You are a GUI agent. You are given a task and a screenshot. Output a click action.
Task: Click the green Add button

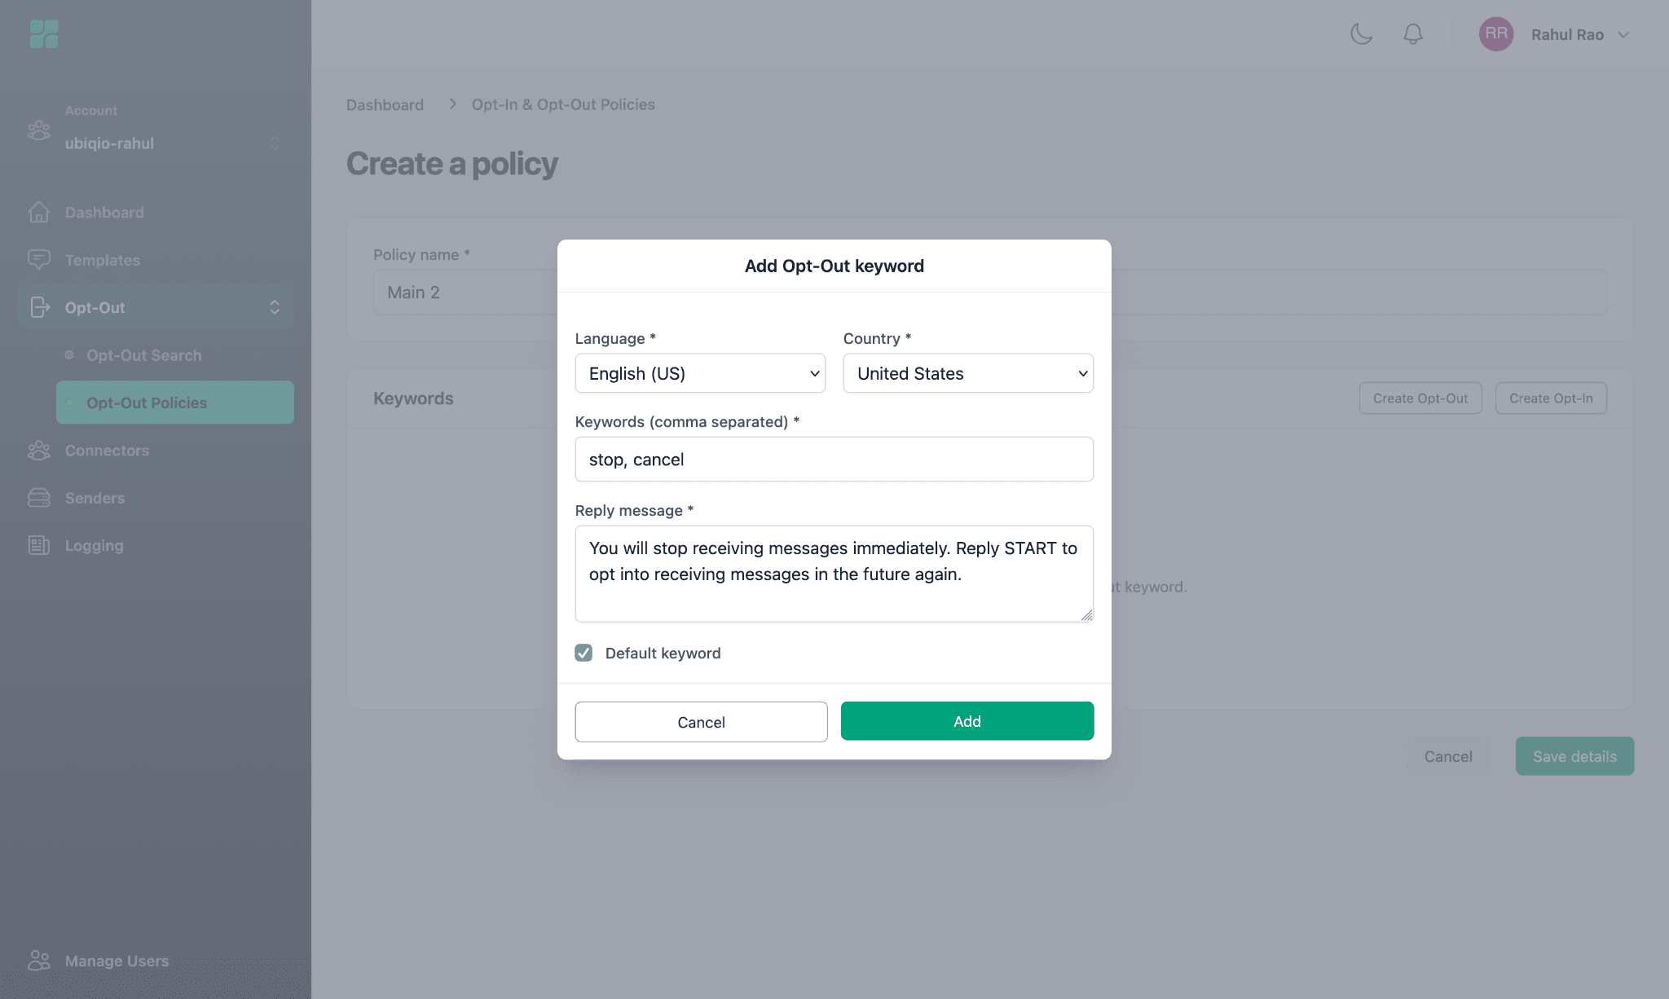point(967,721)
